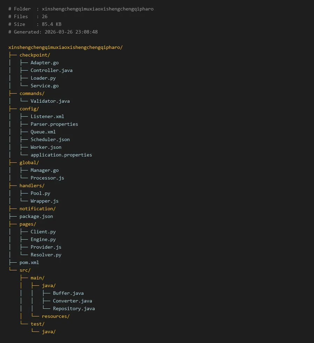The width and height of the screenshot is (314, 343).
Task: Click pom.xml file entry
Action: coord(29,262)
